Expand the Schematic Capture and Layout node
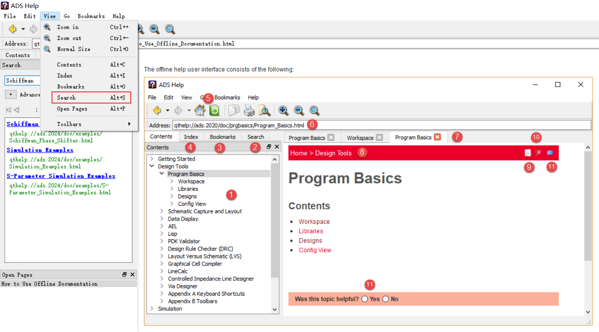The image size is (599, 332). [162, 211]
